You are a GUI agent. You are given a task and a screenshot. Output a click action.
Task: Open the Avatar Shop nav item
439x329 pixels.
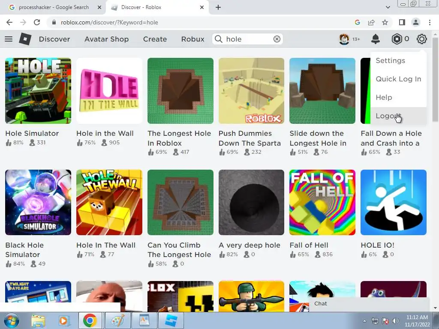tap(106, 39)
